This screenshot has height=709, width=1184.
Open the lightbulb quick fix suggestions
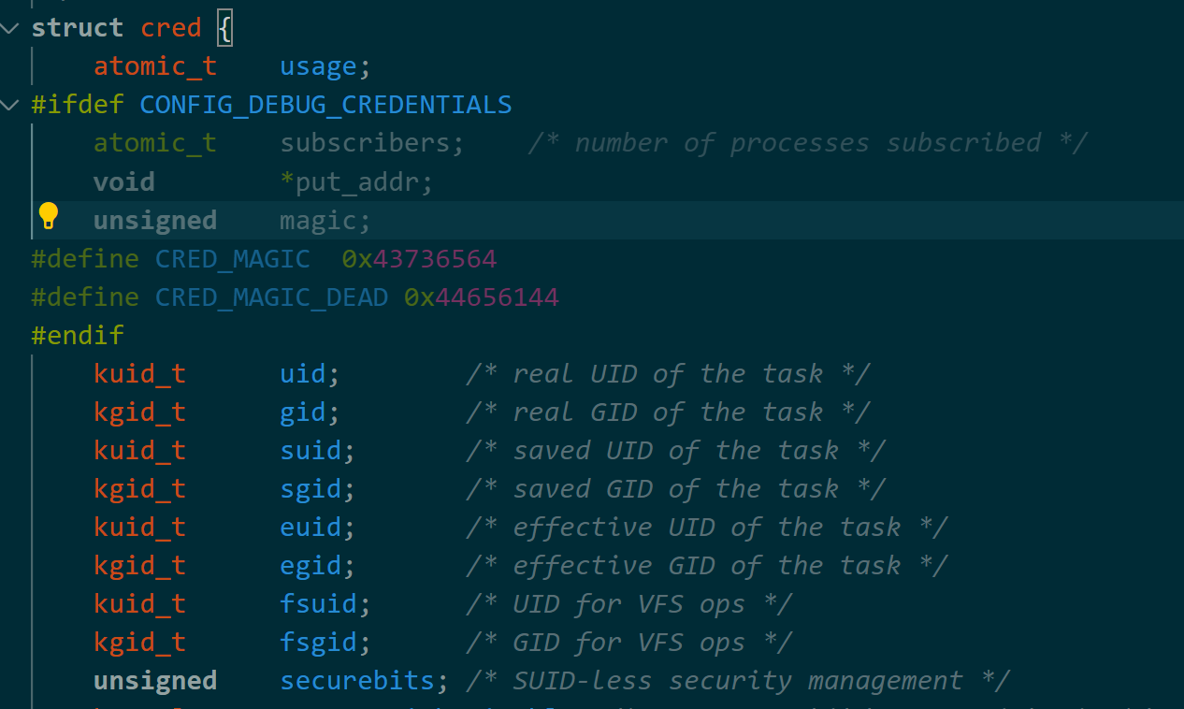(x=49, y=215)
